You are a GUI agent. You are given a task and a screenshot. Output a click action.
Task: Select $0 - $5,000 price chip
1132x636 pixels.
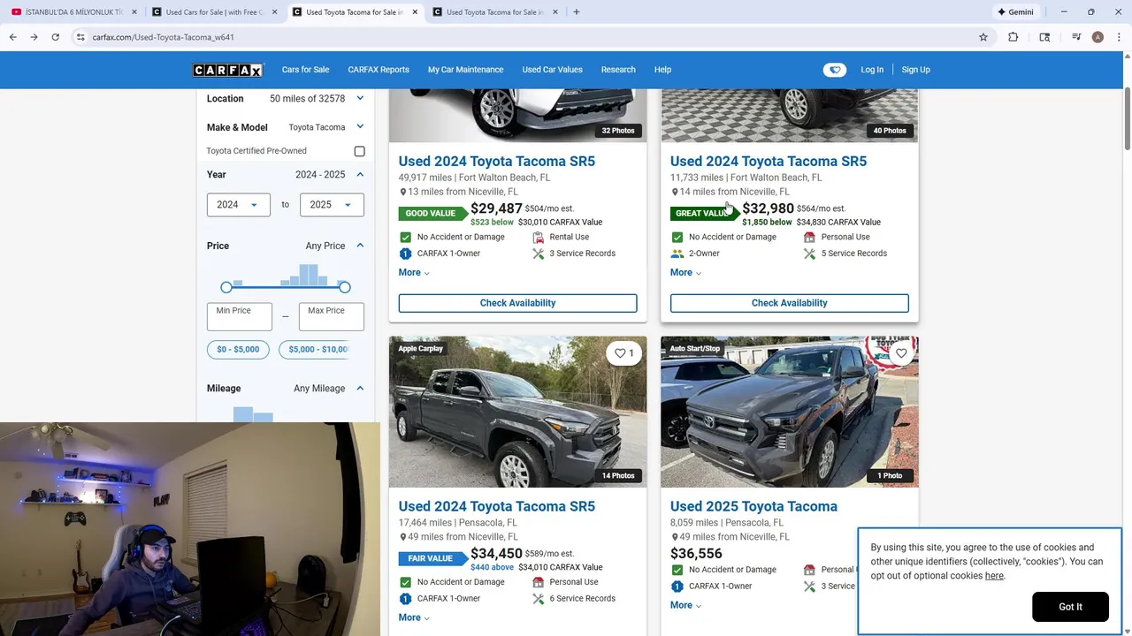pyautogui.click(x=238, y=349)
